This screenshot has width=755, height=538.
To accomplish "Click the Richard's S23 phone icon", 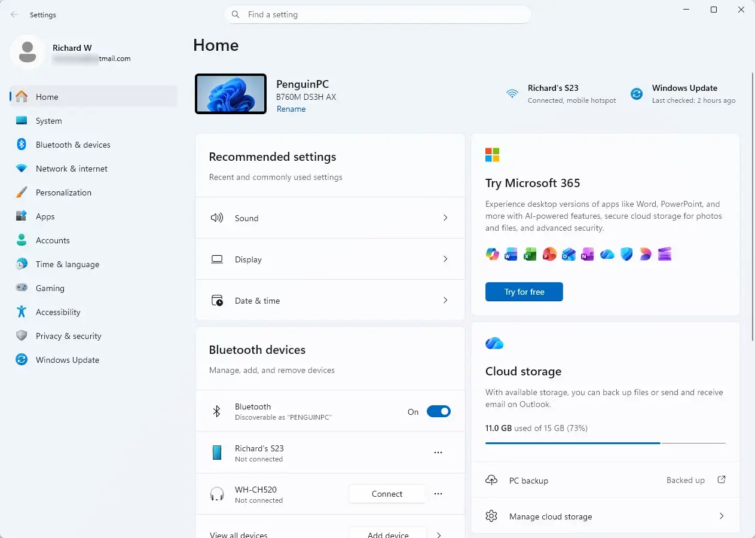I will point(217,453).
